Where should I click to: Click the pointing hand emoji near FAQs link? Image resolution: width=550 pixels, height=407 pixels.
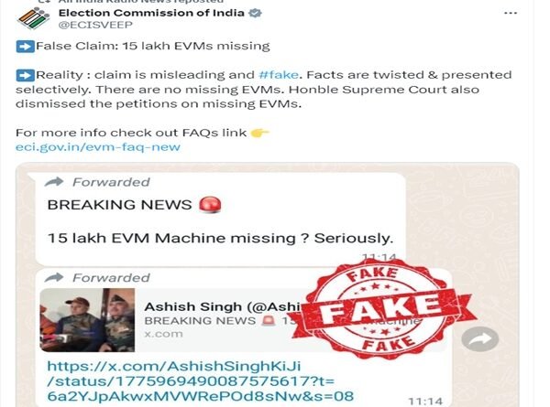click(260, 133)
